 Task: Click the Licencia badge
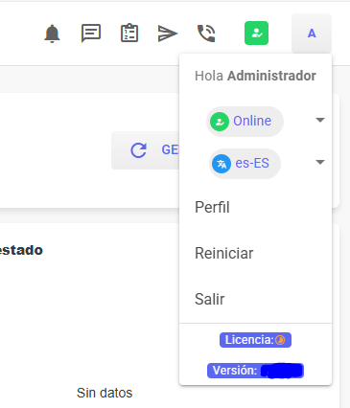pos(255,340)
